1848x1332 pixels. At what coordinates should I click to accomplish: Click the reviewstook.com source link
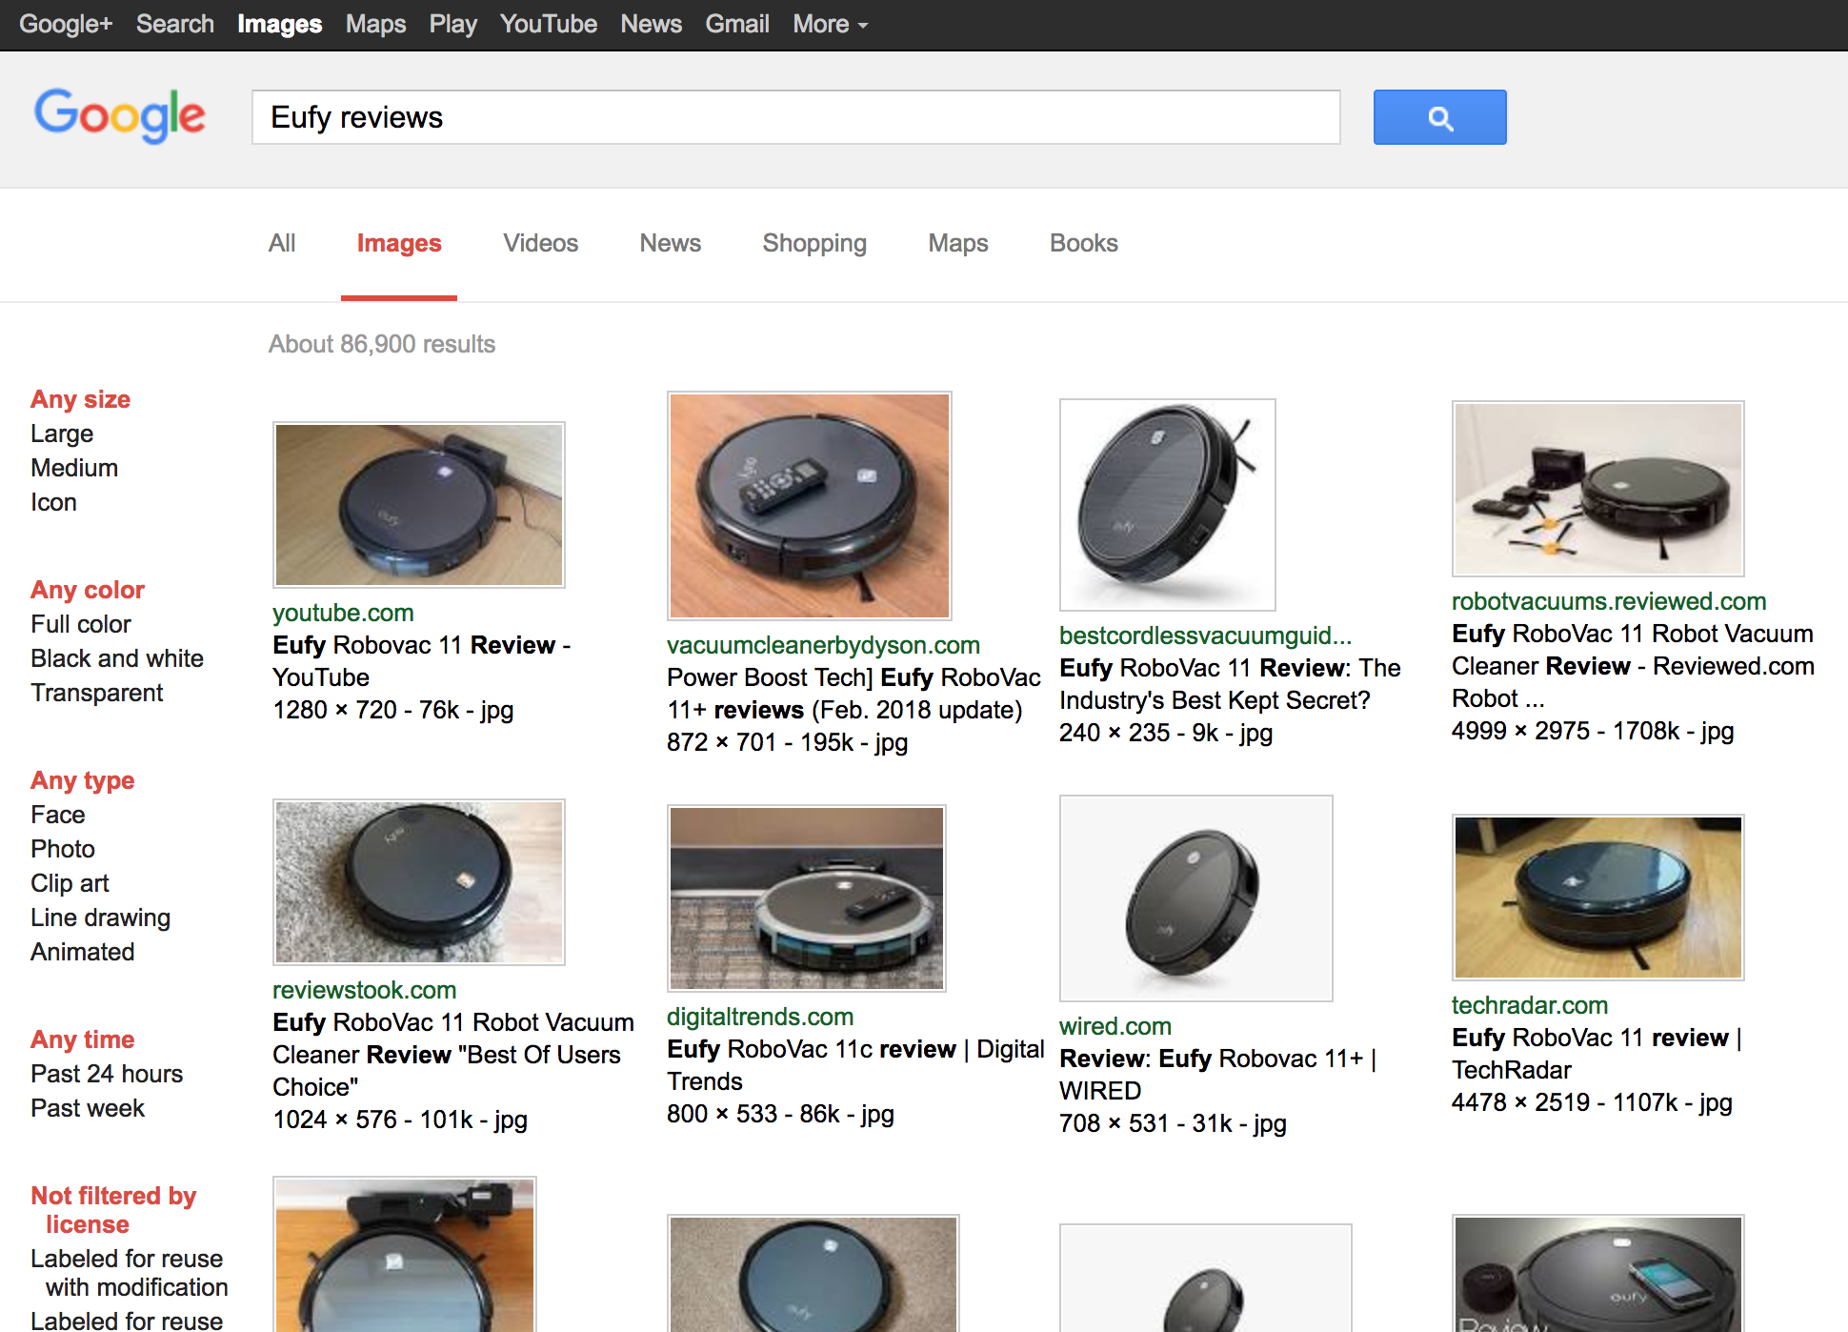tap(365, 990)
